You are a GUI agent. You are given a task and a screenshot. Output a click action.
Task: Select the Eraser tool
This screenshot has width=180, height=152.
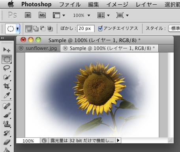point(7,142)
